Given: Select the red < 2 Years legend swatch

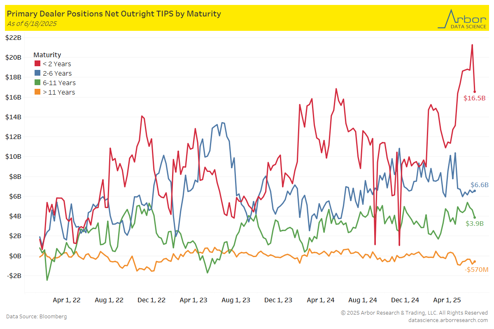Looking at the screenshot, I should click(37, 64).
